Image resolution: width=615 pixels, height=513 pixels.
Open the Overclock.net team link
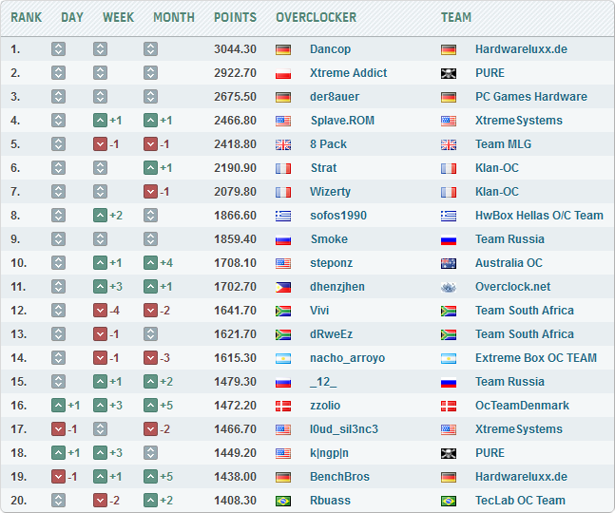(512, 287)
